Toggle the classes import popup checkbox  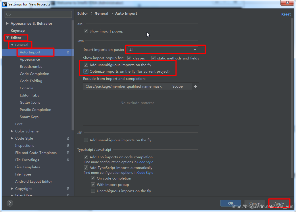click(x=129, y=58)
